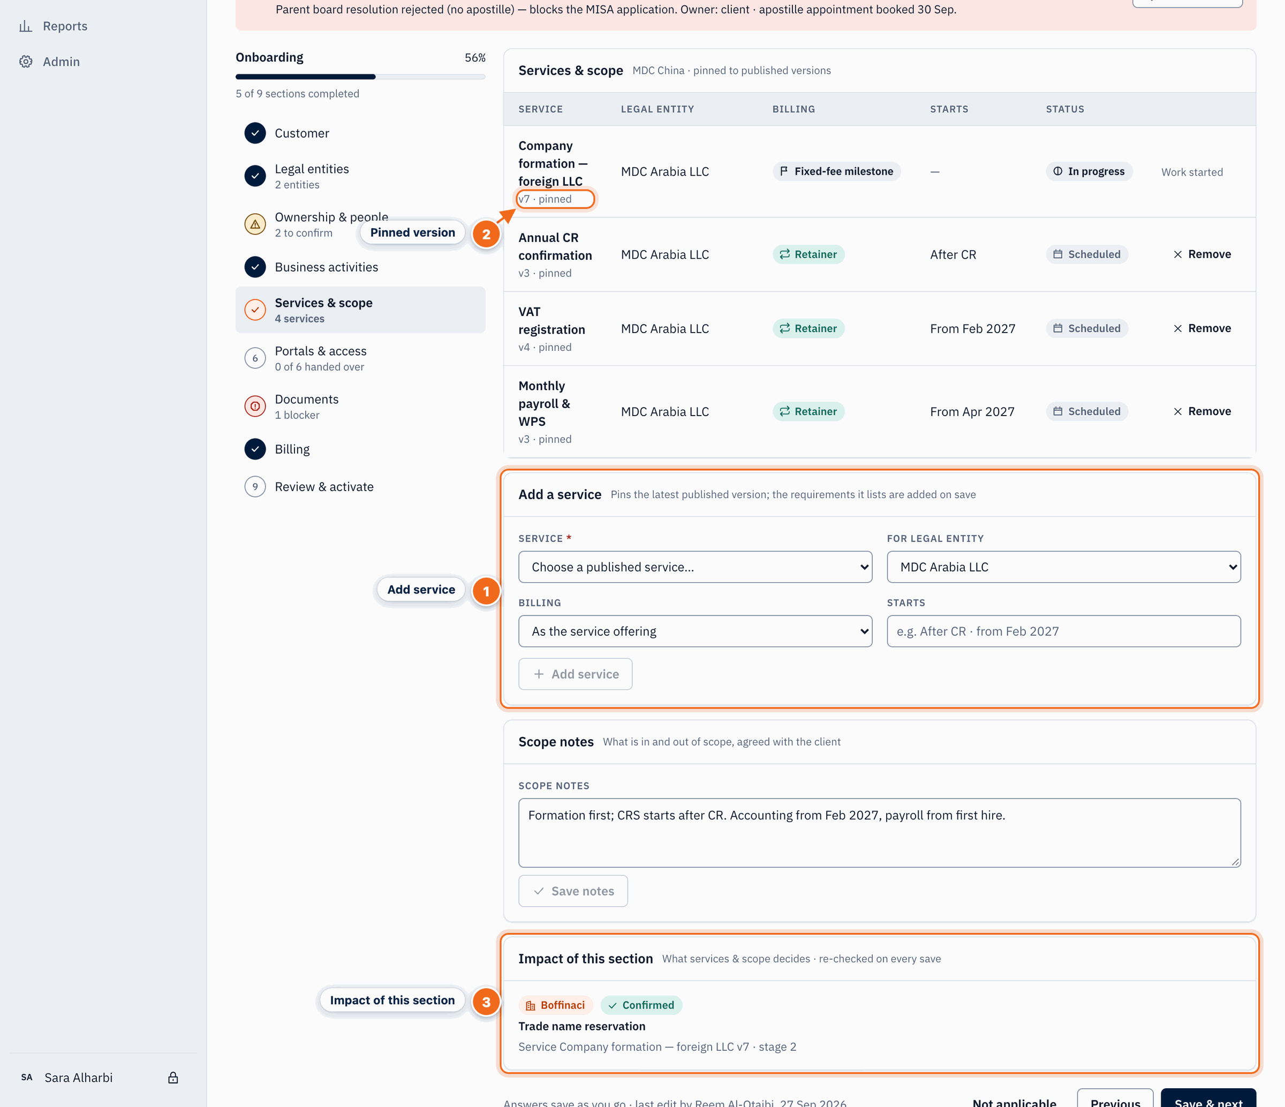Click the Business activities check icon

click(x=255, y=267)
